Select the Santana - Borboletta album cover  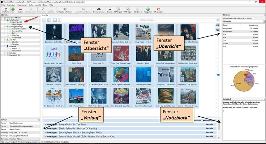click(143, 76)
